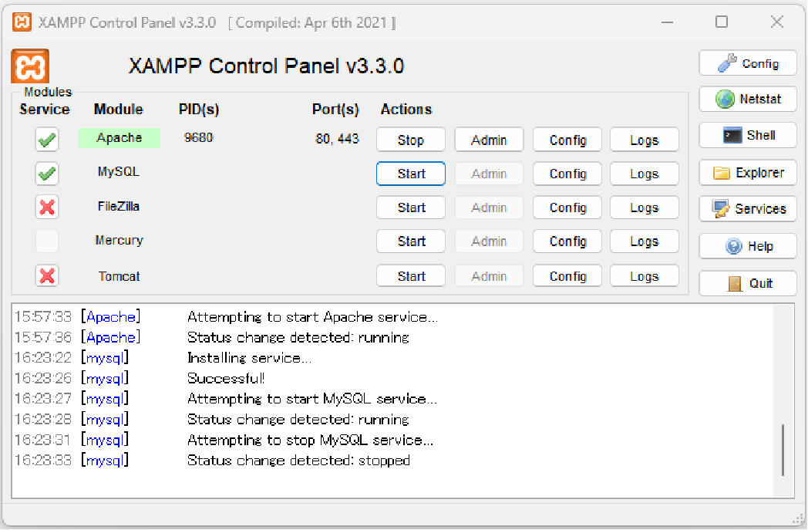The width and height of the screenshot is (808, 530).
Task: Open the XAMPP Shell
Action: pyautogui.click(x=748, y=135)
